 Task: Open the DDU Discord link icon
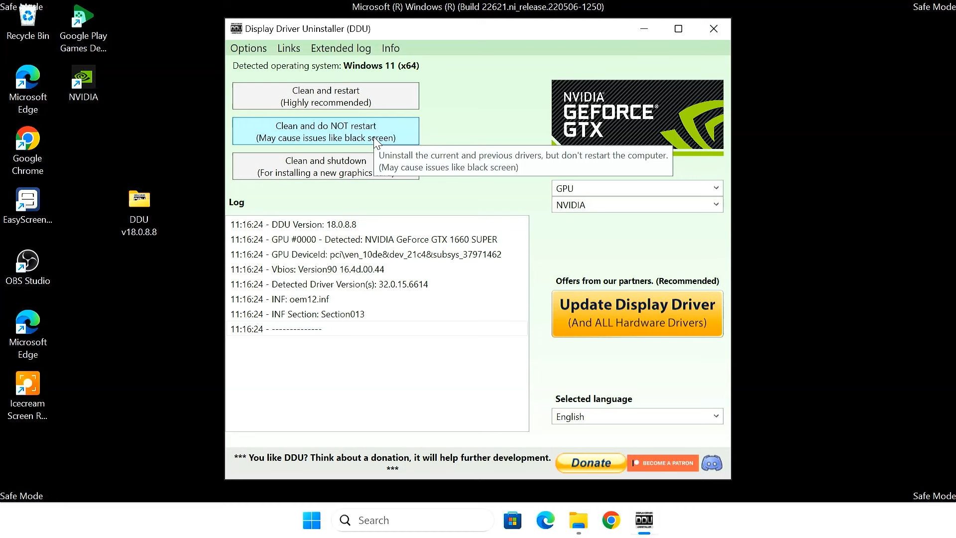click(712, 463)
